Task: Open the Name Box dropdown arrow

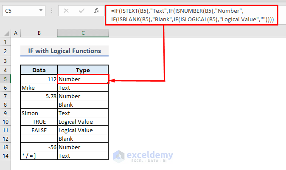Action: [x=41, y=11]
